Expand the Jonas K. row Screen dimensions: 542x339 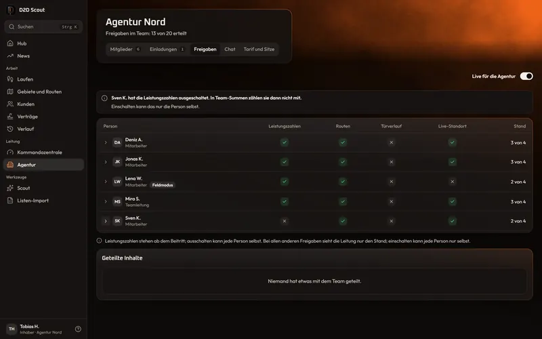click(x=106, y=162)
